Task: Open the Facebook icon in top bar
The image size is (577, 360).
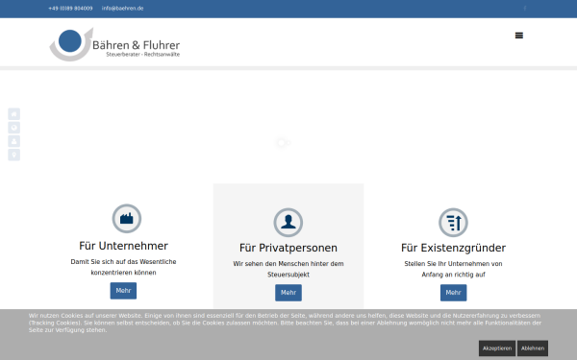Action: click(525, 8)
